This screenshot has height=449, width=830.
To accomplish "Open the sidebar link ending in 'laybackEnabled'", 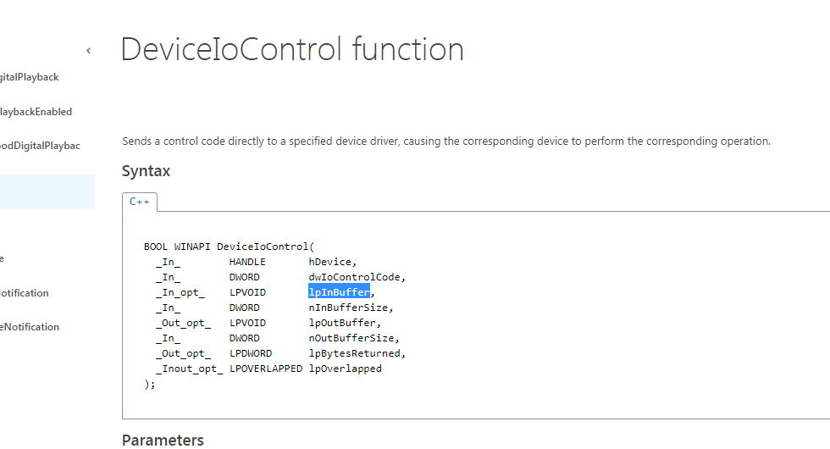I will [x=36, y=112].
